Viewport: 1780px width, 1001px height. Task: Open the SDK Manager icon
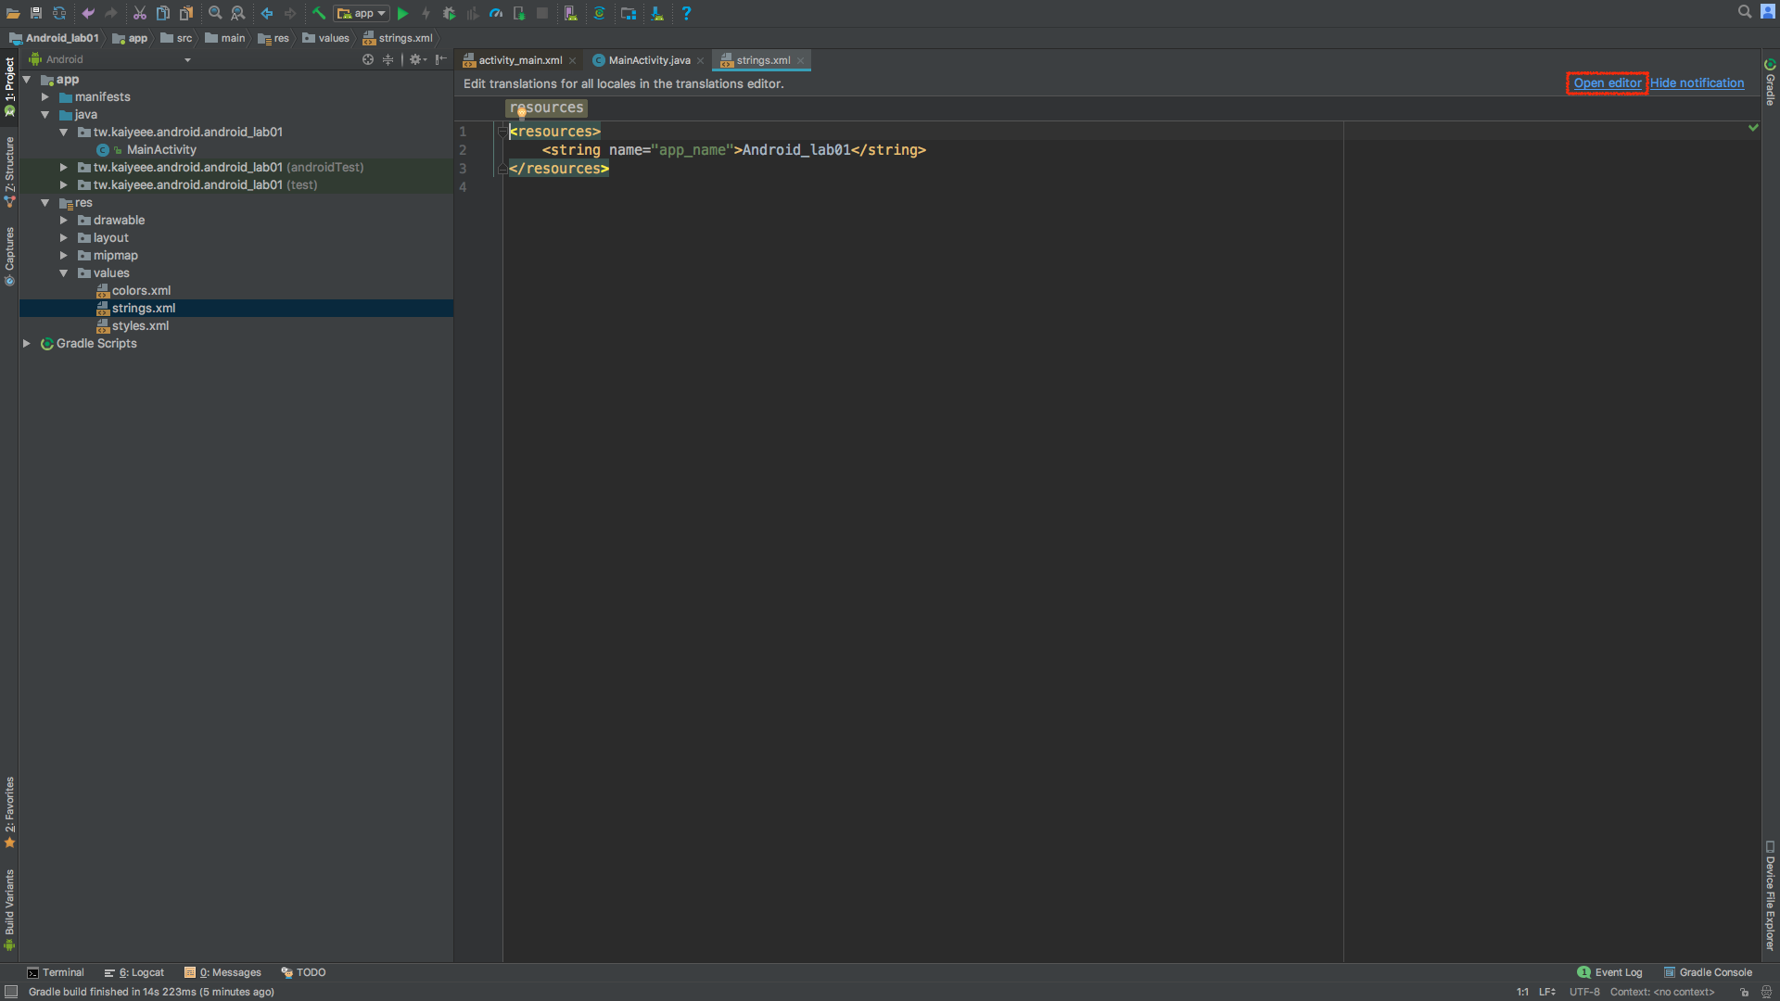pyautogui.click(x=657, y=13)
